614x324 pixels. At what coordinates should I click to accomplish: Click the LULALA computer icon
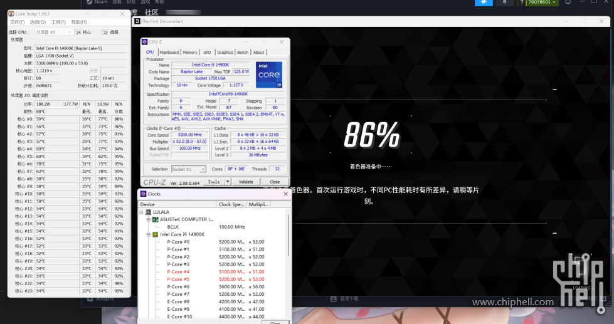click(x=148, y=212)
